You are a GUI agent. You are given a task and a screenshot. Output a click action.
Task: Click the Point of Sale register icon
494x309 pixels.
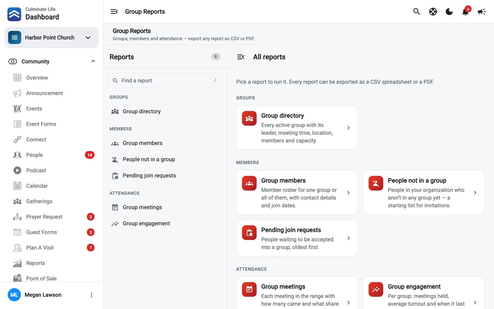click(x=17, y=278)
